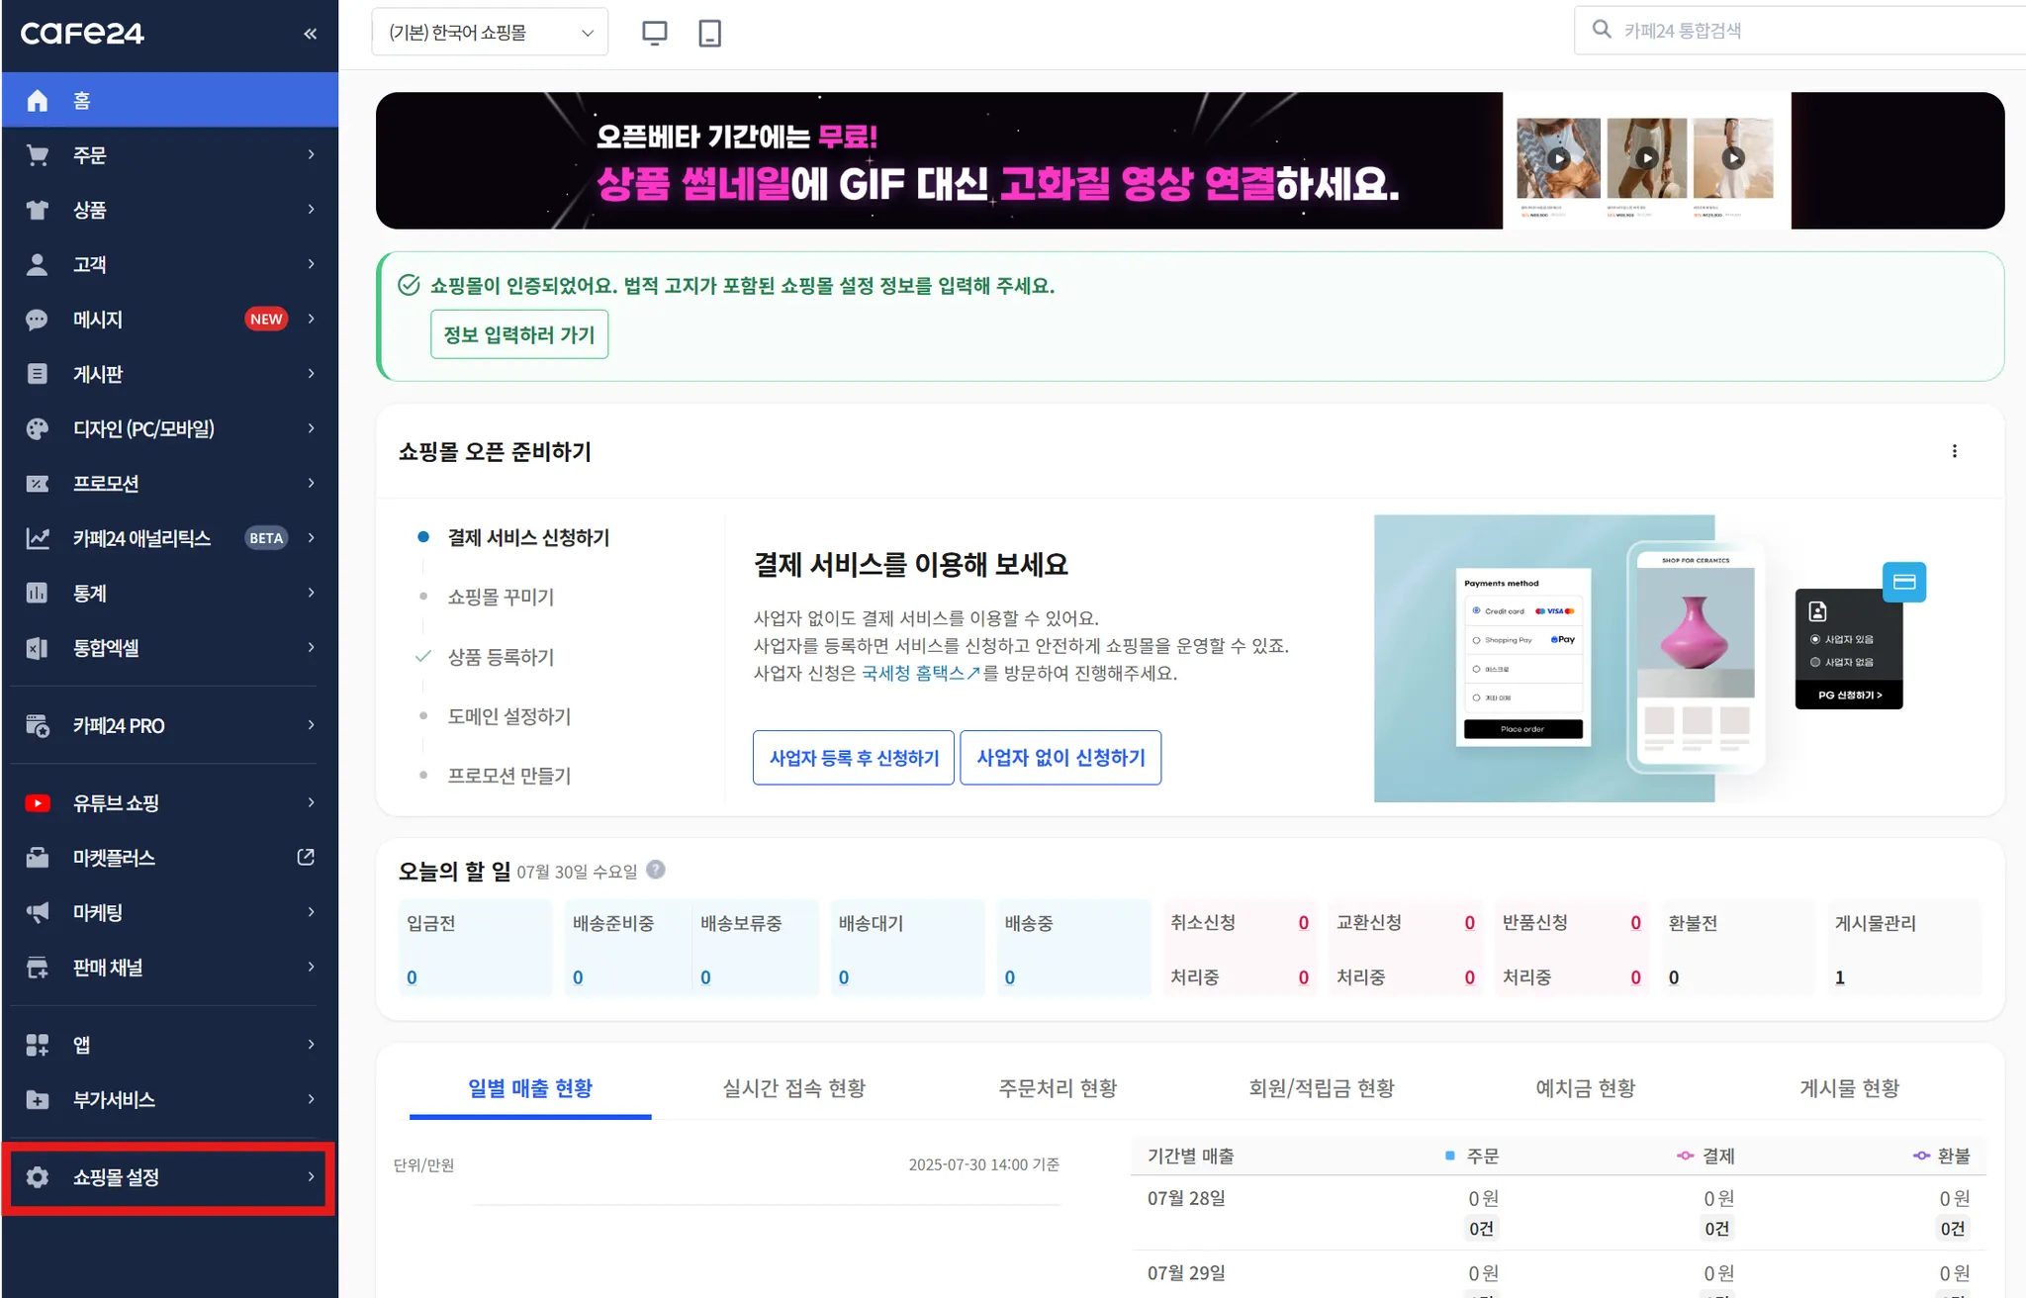2026x1298 pixels.
Task: Click the 정보 입력하러 가기 button
Action: [x=518, y=334]
